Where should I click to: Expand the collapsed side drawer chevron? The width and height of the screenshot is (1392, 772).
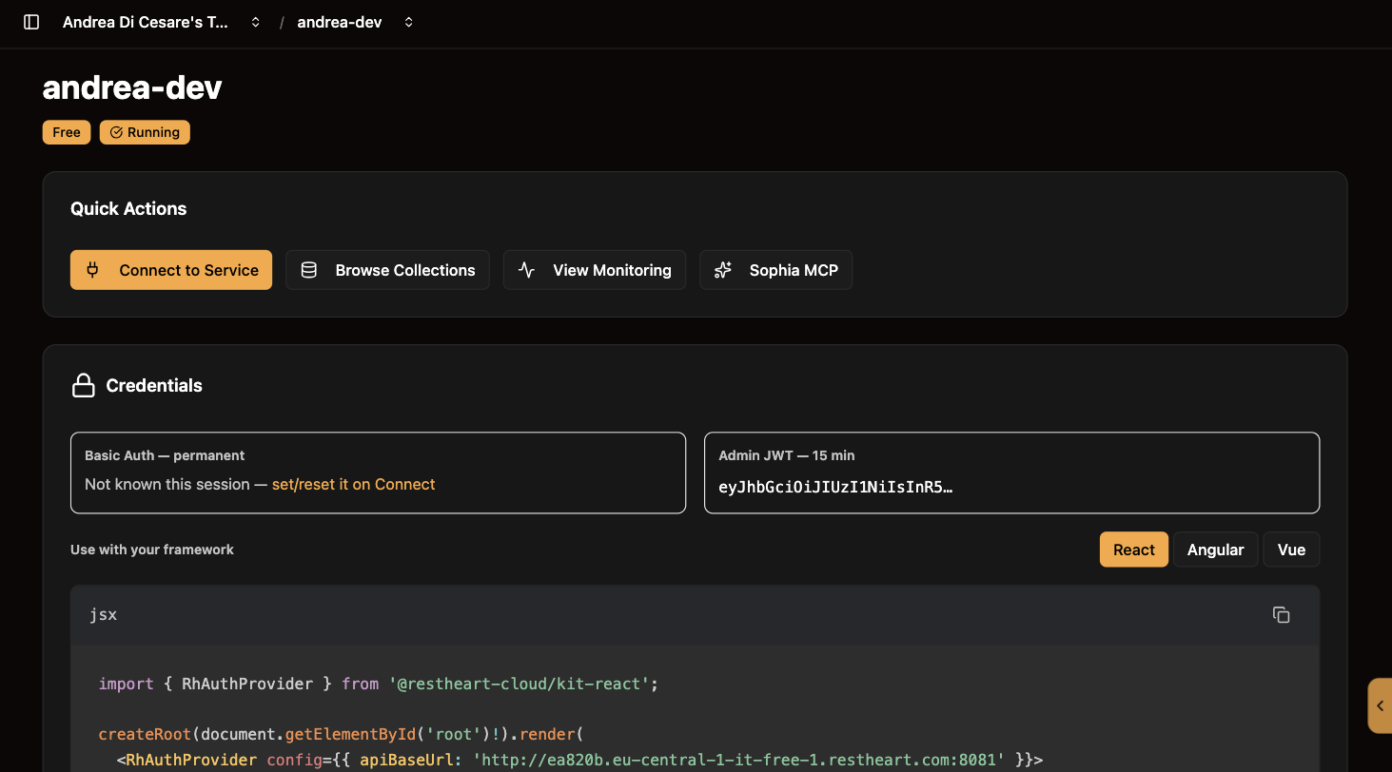point(1380,705)
